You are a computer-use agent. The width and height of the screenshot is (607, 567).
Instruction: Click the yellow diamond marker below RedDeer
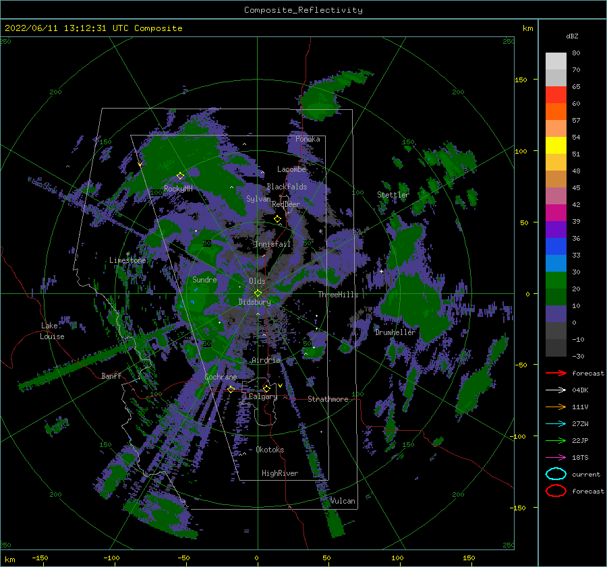[x=277, y=219]
